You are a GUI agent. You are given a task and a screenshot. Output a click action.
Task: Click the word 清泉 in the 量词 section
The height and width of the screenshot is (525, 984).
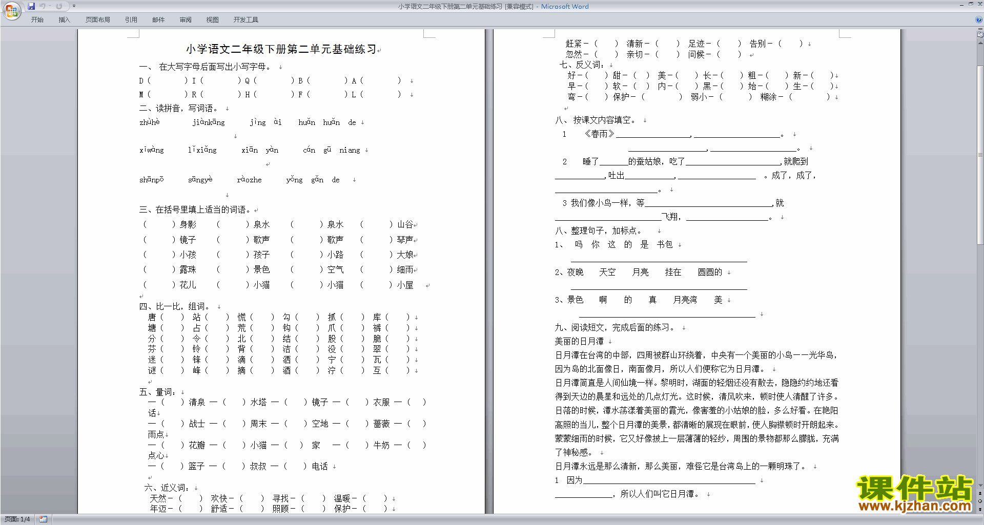point(197,403)
